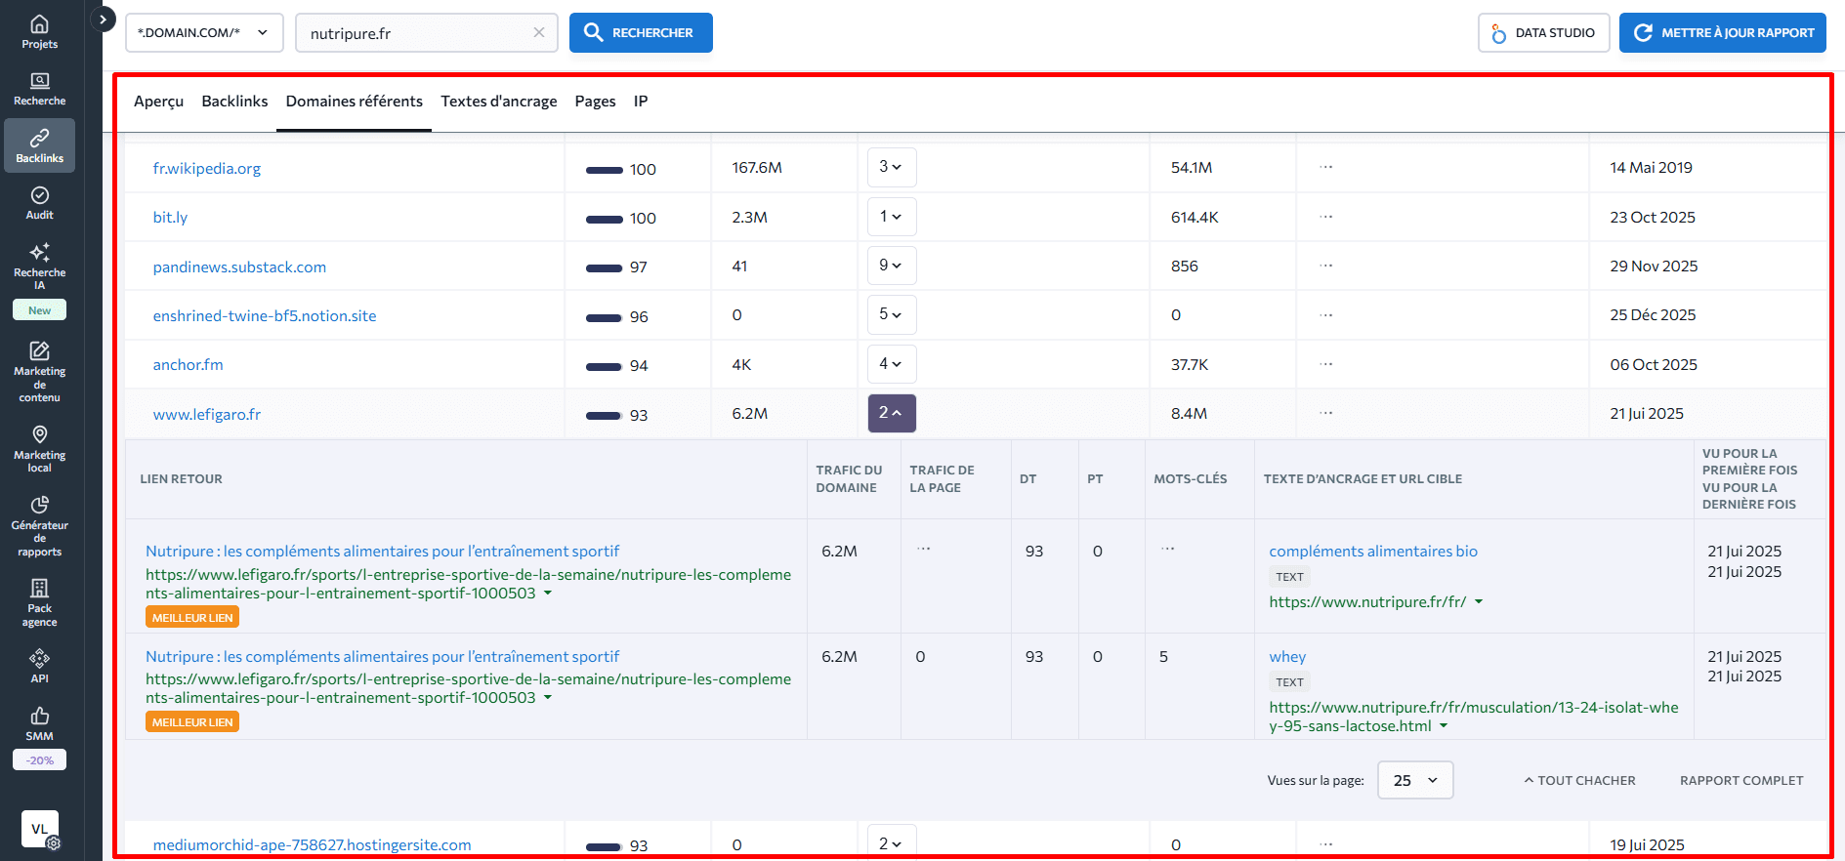Expand the 3 backlinks for fr.wikipedia.org
The width and height of the screenshot is (1845, 861).
tap(891, 167)
